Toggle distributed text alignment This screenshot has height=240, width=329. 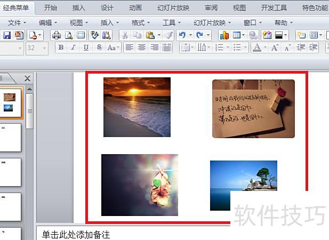click(167, 47)
